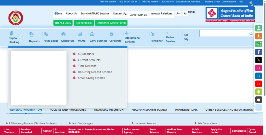Viewport: 266px width, 135px height.
Task: Switch to Financial Inclusion tab
Action: (x=109, y=110)
